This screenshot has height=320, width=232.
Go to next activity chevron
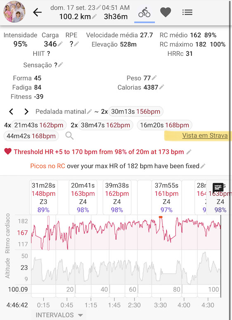(26, 111)
